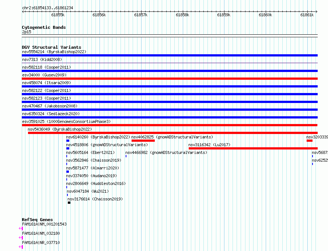328x251 pixels.
Task: Click the nsv6140260 (ByrskaBishop2022) label
Action: click(x=98, y=137)
